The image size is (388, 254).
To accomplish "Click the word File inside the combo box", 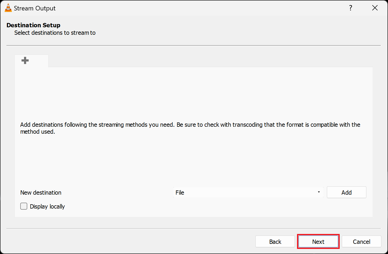I will pyautogui.click(x=180, y=193).
